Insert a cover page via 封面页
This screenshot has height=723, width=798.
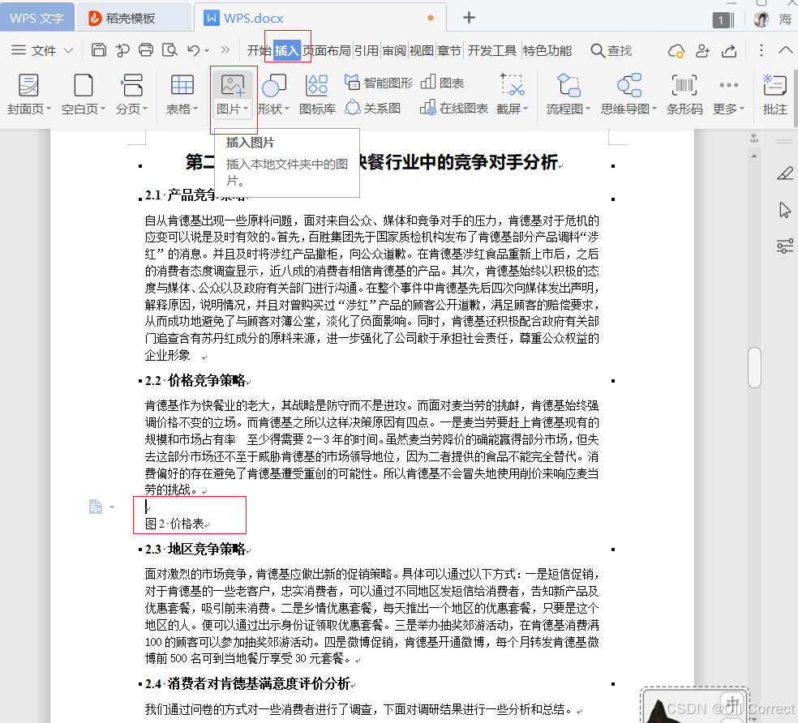click(28, 94)
